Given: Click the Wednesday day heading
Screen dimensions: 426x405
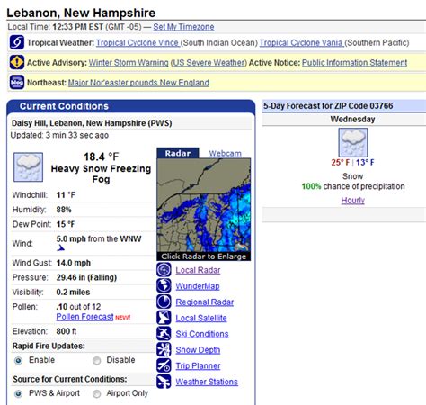Looking at the screenshot, I should pyautogui.click(x=352, y=120).
